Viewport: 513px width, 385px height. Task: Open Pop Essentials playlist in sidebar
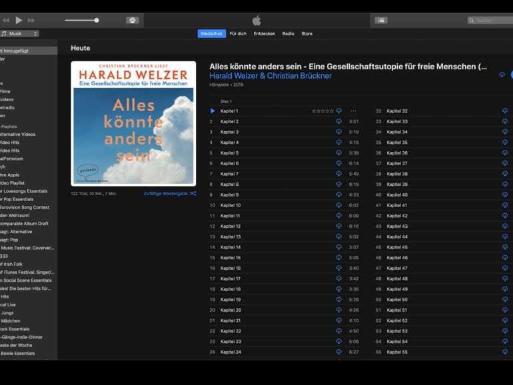[17, 199]
